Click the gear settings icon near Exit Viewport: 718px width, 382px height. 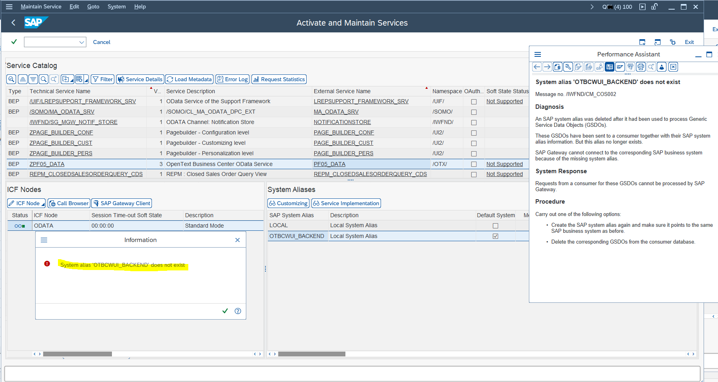click(x=673, y=42)
